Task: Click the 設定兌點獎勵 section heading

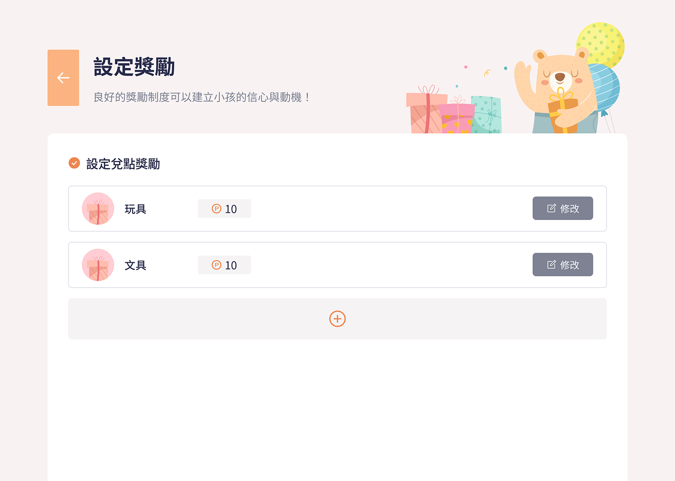Action: [x=123, y=164]
